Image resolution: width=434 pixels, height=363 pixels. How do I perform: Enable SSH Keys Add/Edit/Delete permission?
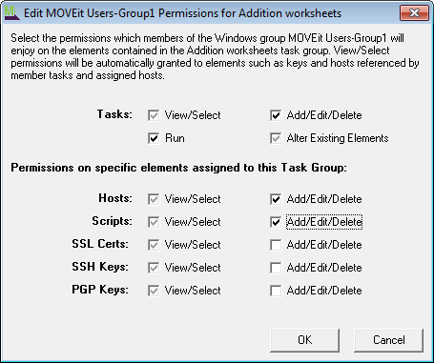[276, 268]
